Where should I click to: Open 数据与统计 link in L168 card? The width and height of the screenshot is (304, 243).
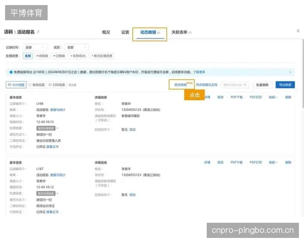58,110
